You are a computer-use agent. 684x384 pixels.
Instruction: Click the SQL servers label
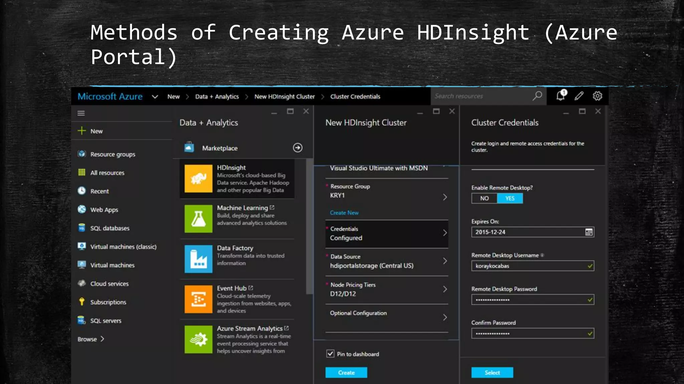pos(106,321)
